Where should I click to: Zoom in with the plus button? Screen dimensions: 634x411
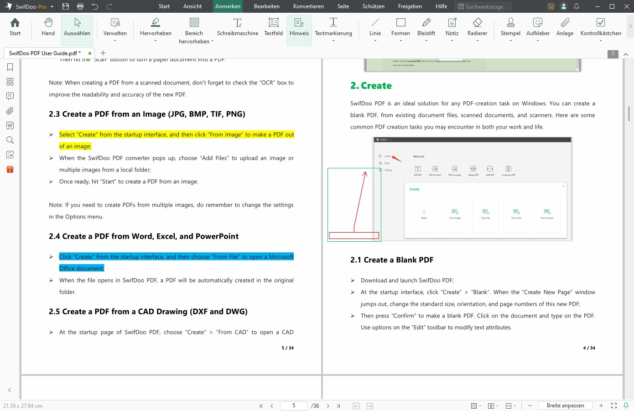tap(601, 406)
